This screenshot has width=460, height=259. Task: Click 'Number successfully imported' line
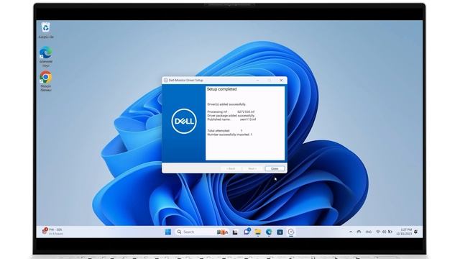point(230,135)
